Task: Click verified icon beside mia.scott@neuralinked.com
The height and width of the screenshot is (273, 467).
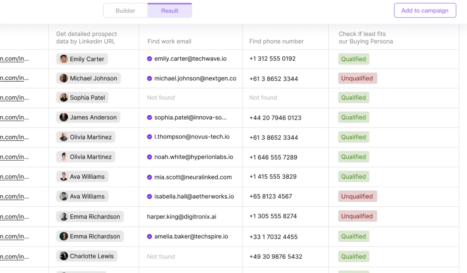Action: point(150,177)
